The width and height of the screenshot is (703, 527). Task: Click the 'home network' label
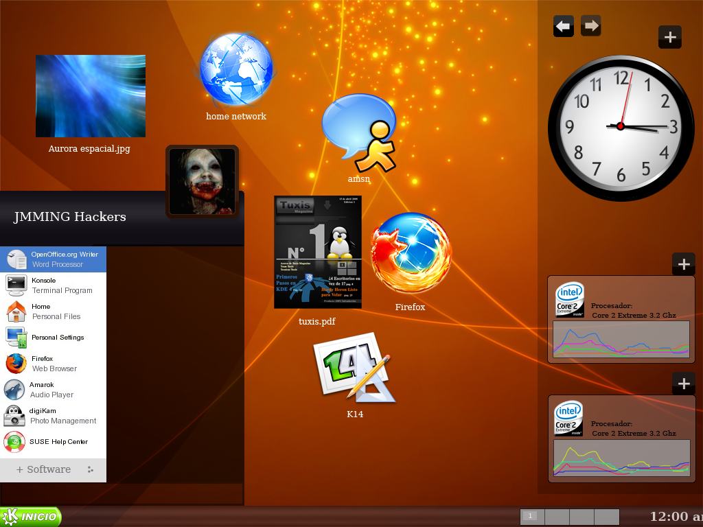click(x=236, y=116)
